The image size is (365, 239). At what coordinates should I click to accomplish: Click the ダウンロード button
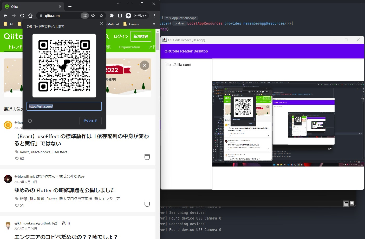tap(90, 121)
